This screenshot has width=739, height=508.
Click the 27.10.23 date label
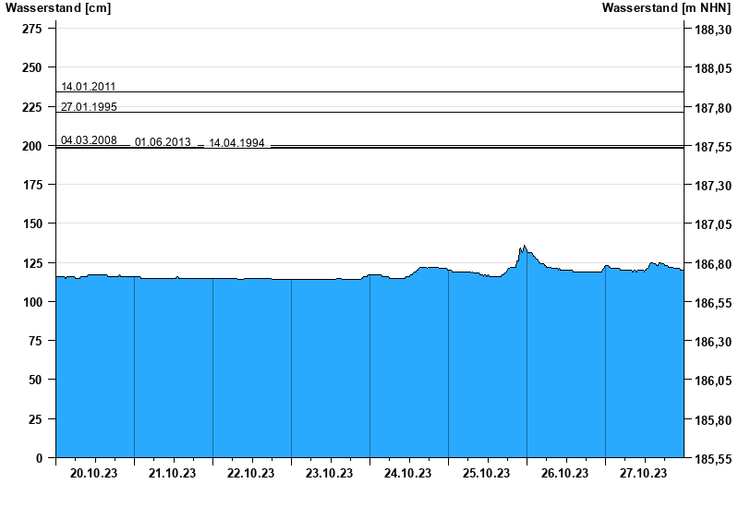[x=644, y=473]
